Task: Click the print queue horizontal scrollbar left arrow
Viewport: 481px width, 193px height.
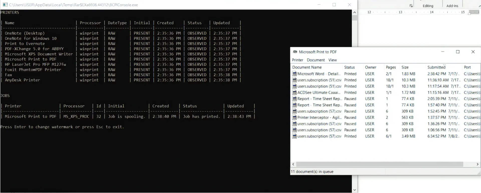Action: point(293,164)
